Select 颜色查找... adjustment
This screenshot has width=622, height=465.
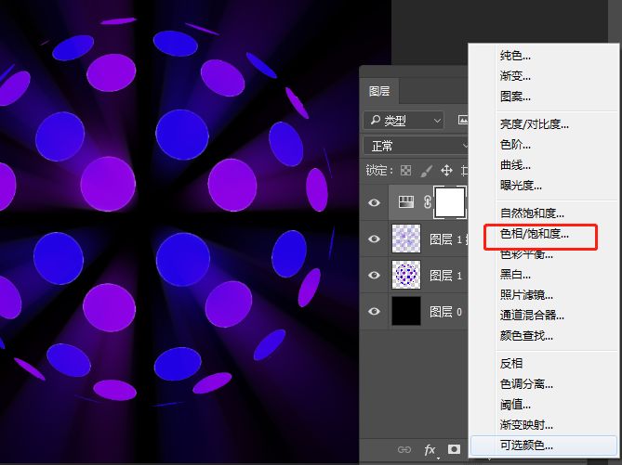coord(526,336)
